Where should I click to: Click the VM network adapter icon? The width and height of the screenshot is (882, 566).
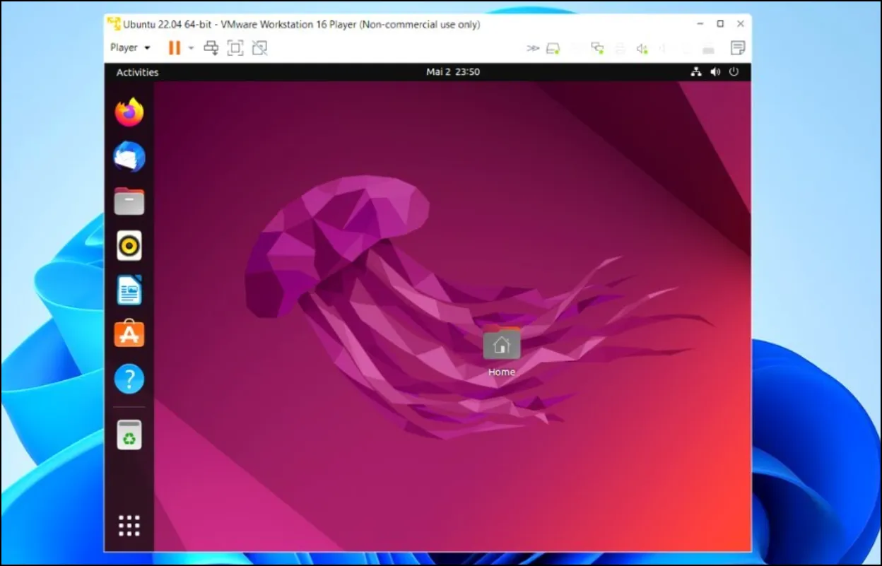pos(598,47)
